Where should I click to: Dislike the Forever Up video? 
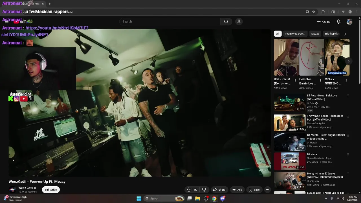click(x=204, y=190)
